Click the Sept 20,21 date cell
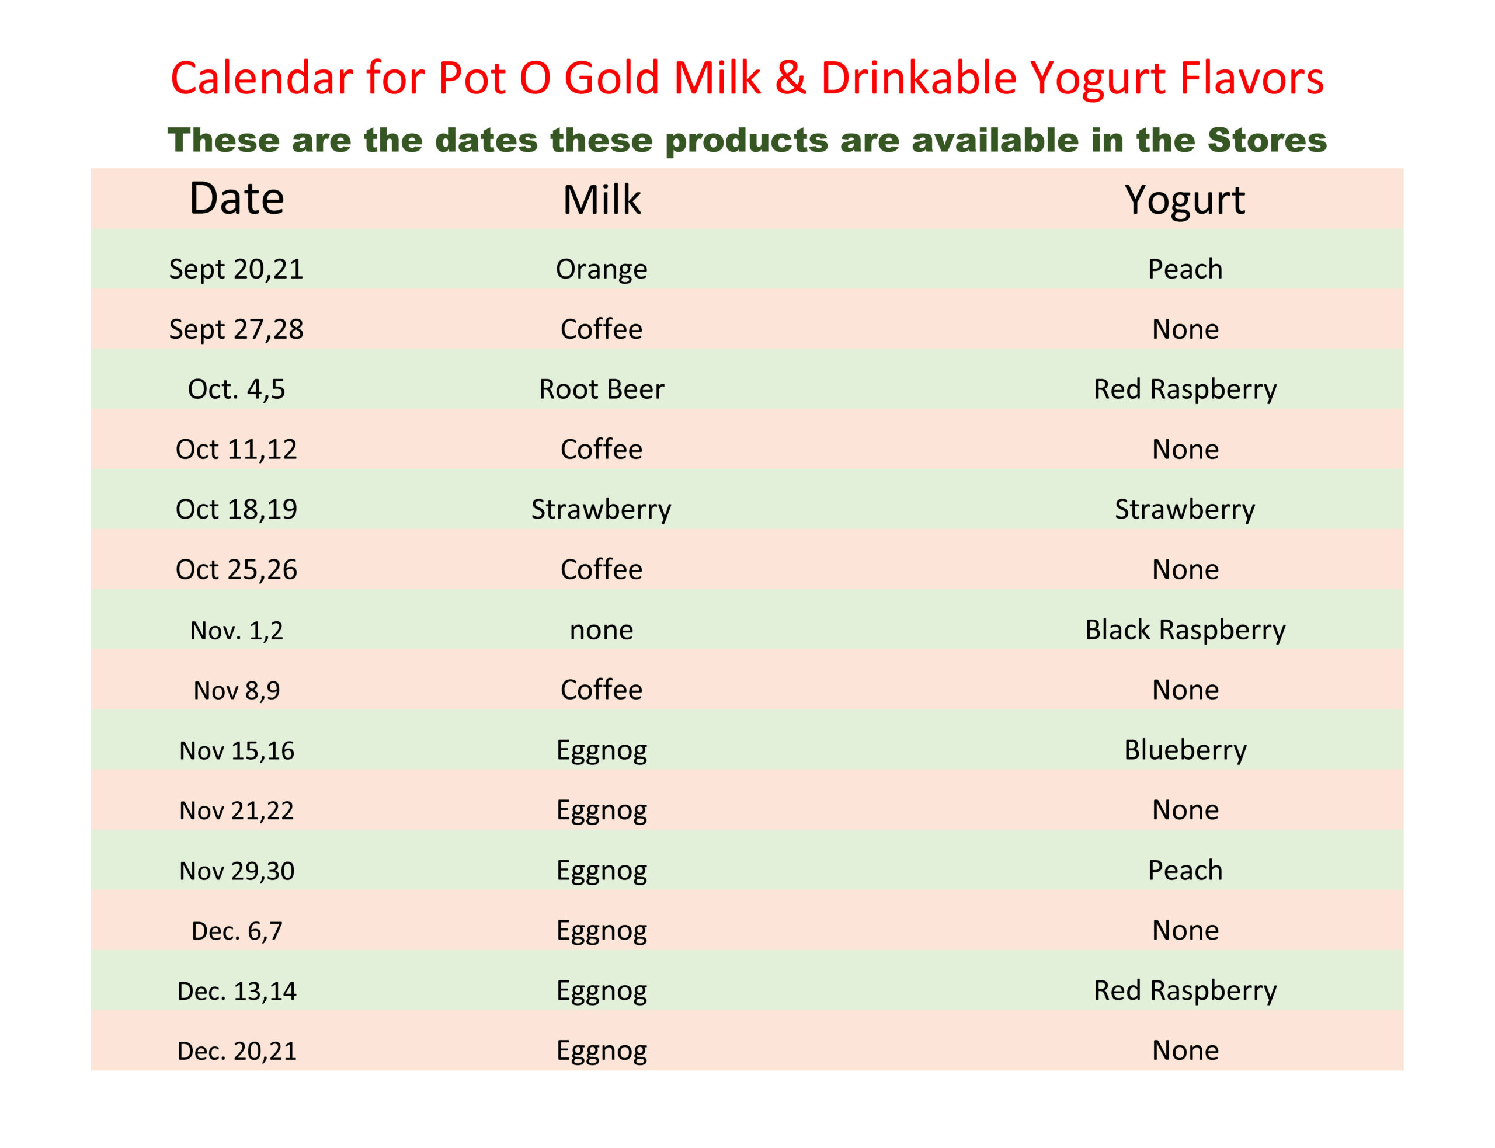This screenshot has height=1148, width=1495. click(x=237, y=269)
